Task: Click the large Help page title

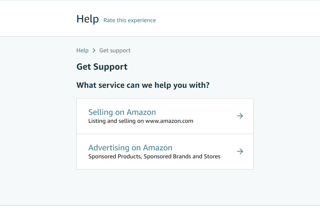Action: [87, 19]
